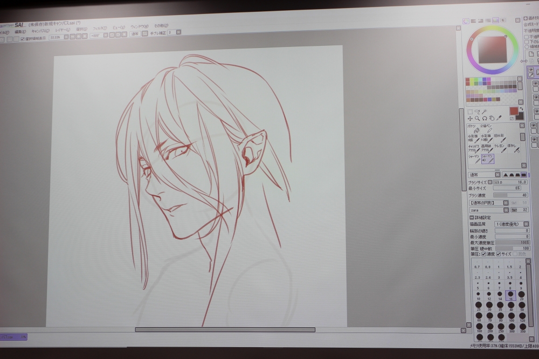Open the 選択 Selection menu
The image size is (539, 359).
tap(81, 29)
